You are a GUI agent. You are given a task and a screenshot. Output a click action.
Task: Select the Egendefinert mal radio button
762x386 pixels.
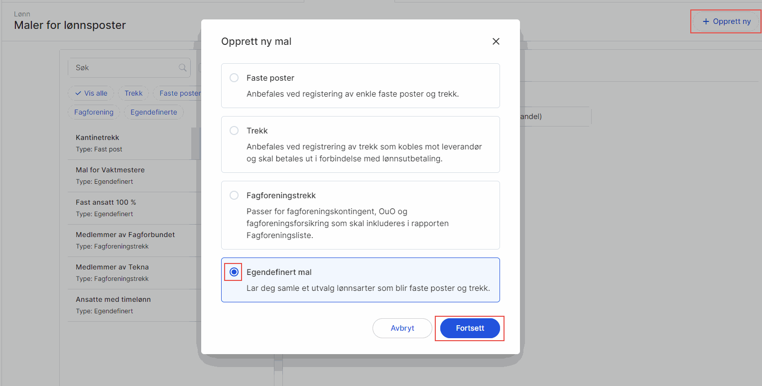234,272
